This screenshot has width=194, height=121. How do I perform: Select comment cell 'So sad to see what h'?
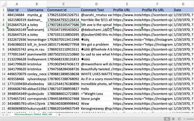(x=96, y=54)
